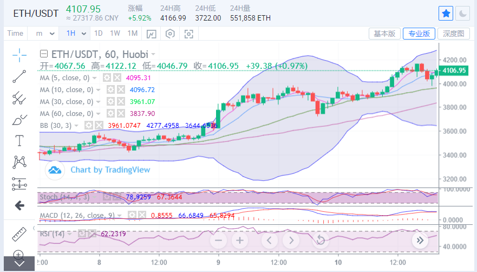Toggle night mode with moon icon
477x272 pixels.
point(463,14)
